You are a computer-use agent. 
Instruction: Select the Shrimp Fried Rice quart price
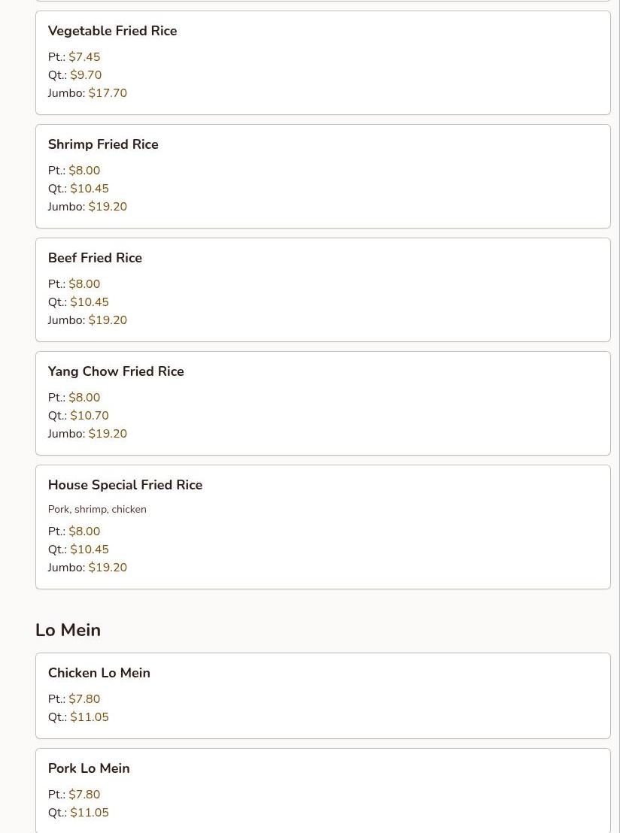pyautogui.click(x=90, y=189)
